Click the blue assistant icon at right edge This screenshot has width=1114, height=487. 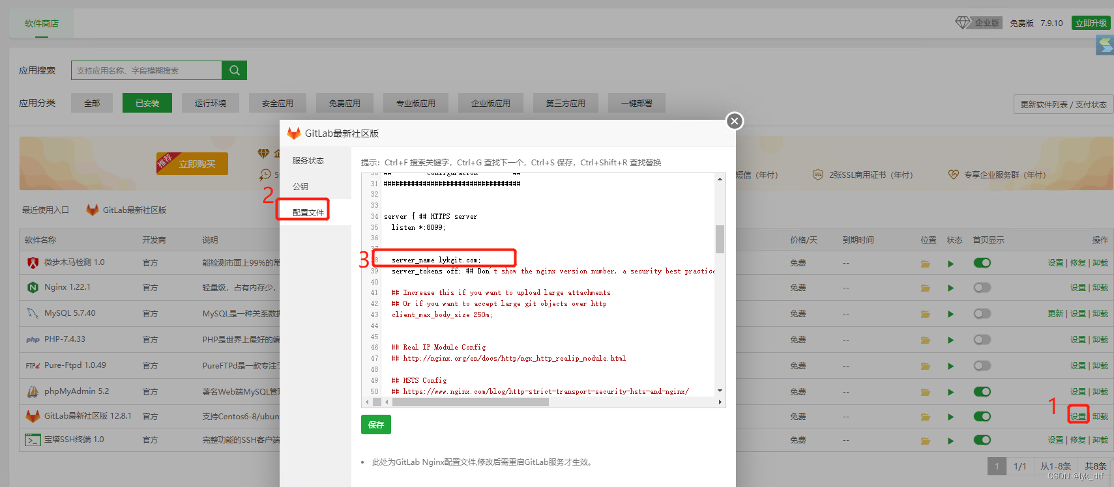1105,45
